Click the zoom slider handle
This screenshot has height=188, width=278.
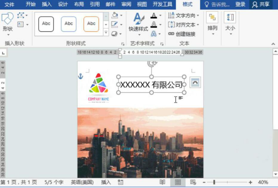(214, 182)
